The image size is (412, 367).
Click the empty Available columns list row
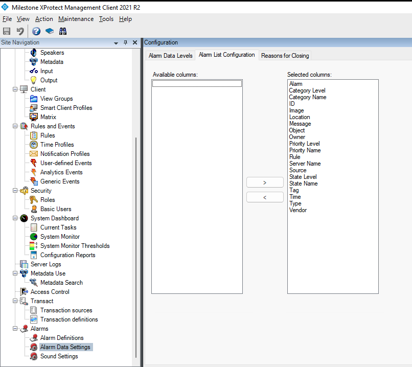click(x=197, y=83)
